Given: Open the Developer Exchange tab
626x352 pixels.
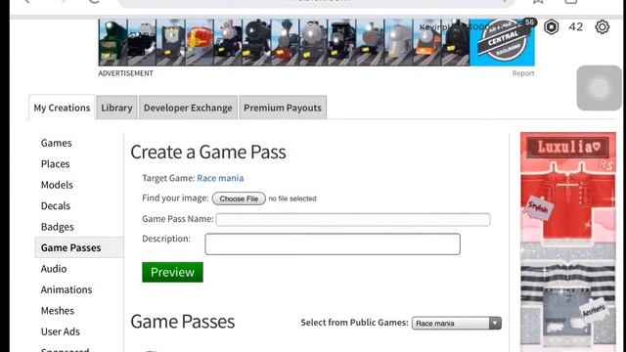Looking at the screenshot, I should pyautogui.click(x=188, y=108).
